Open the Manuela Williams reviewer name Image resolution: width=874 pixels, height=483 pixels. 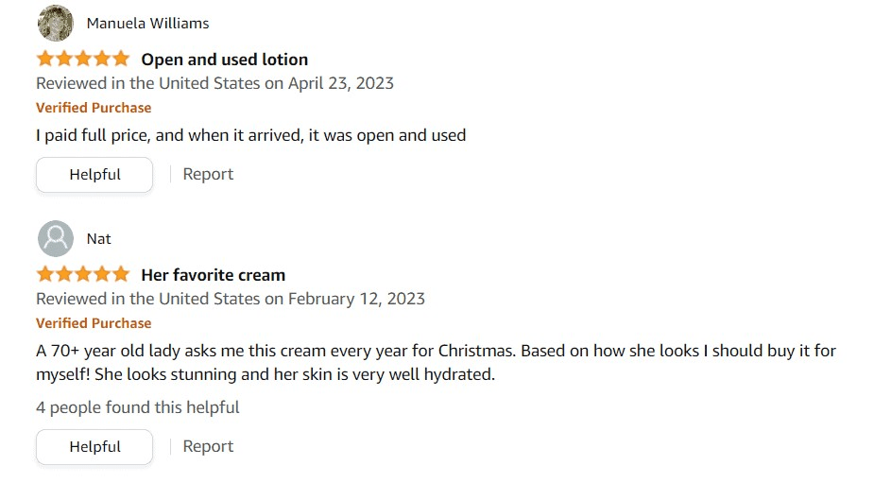(x=147, y=24)
